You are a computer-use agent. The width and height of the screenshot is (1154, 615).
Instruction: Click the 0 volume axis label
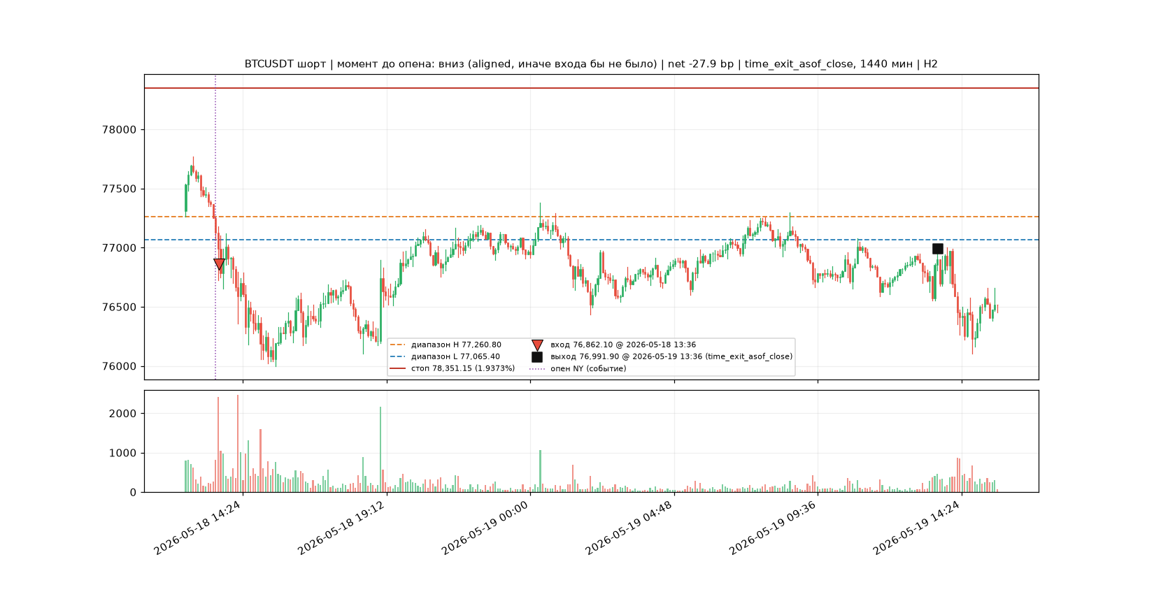(133, 493)
